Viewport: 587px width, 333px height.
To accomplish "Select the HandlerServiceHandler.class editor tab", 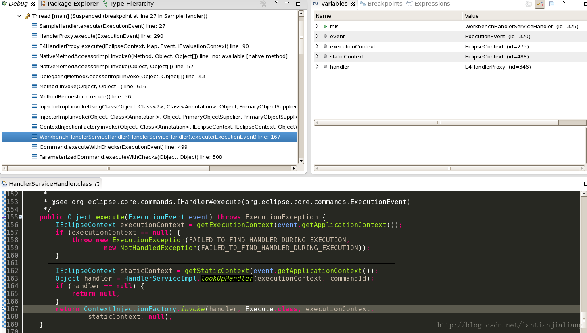I will point(50,184).
